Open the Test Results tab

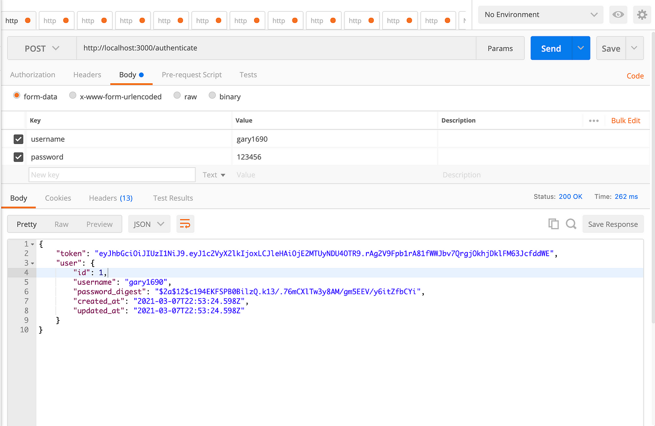pos(173,198)
